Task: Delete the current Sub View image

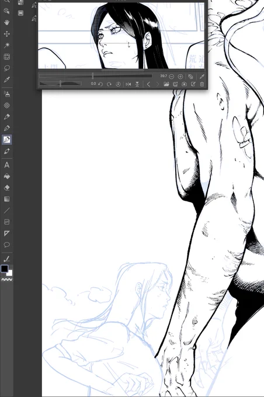Action: tap(202, 84)
